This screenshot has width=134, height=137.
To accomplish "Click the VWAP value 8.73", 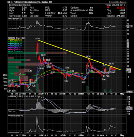I will 65,16.
